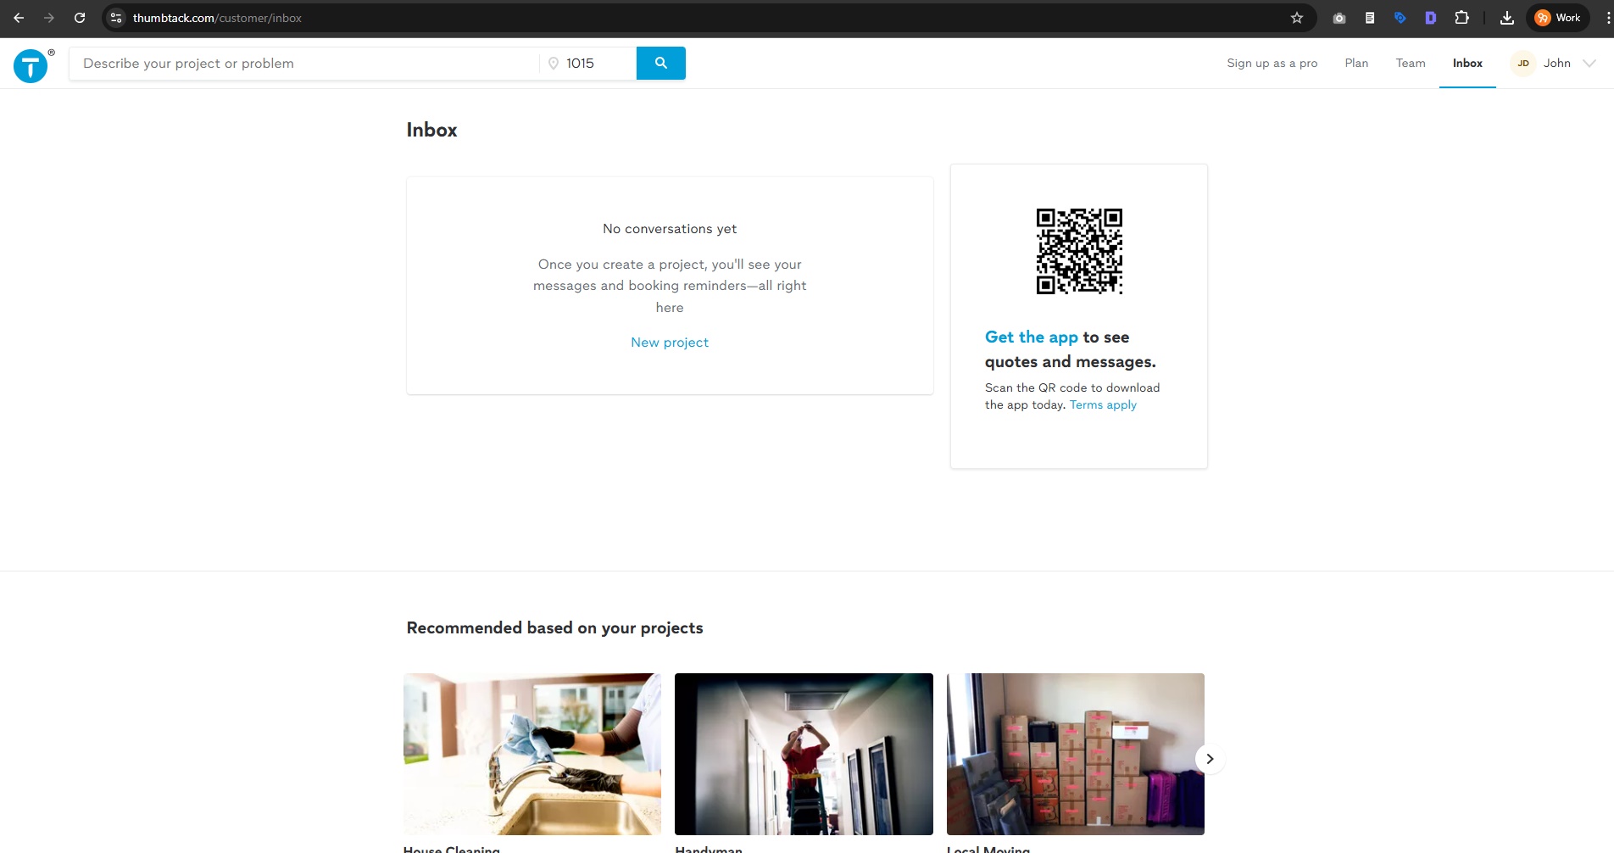The width and height of the screenshot is (1614, 853).
Task: Expand the John account dropdown chevron
Action: pos(1589,64)
